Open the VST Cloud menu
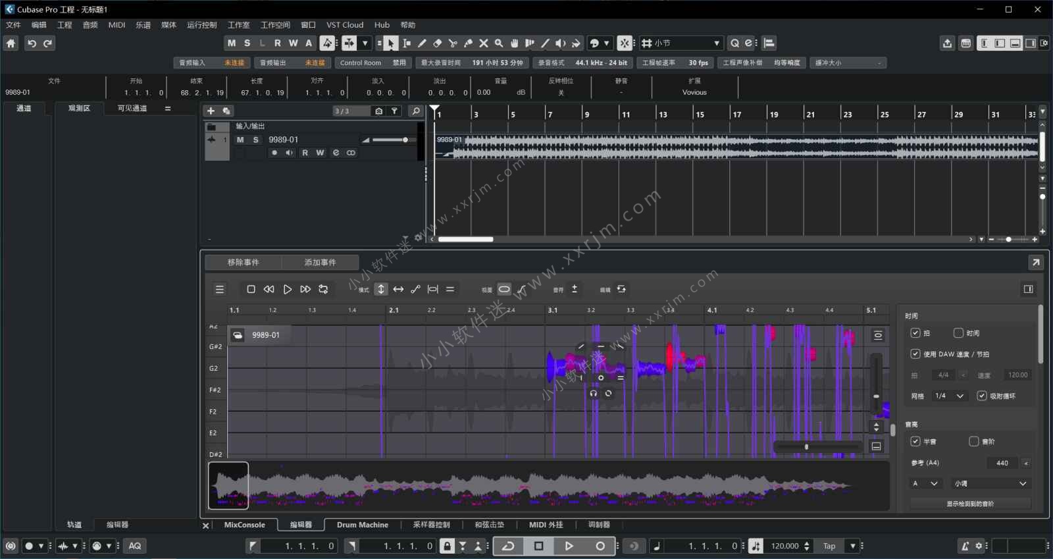Screen dimensions: 1053x559 pyautogui.click(x=345, y=25)
